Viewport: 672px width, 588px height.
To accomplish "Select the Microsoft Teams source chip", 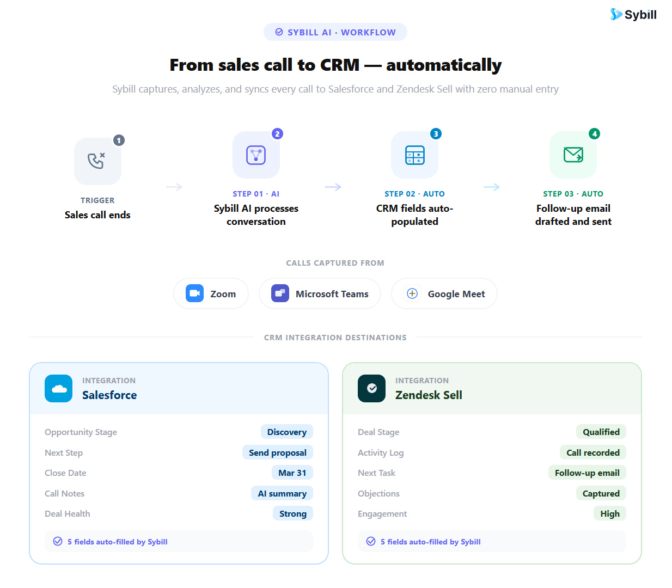I will click(x=320, y=293).
